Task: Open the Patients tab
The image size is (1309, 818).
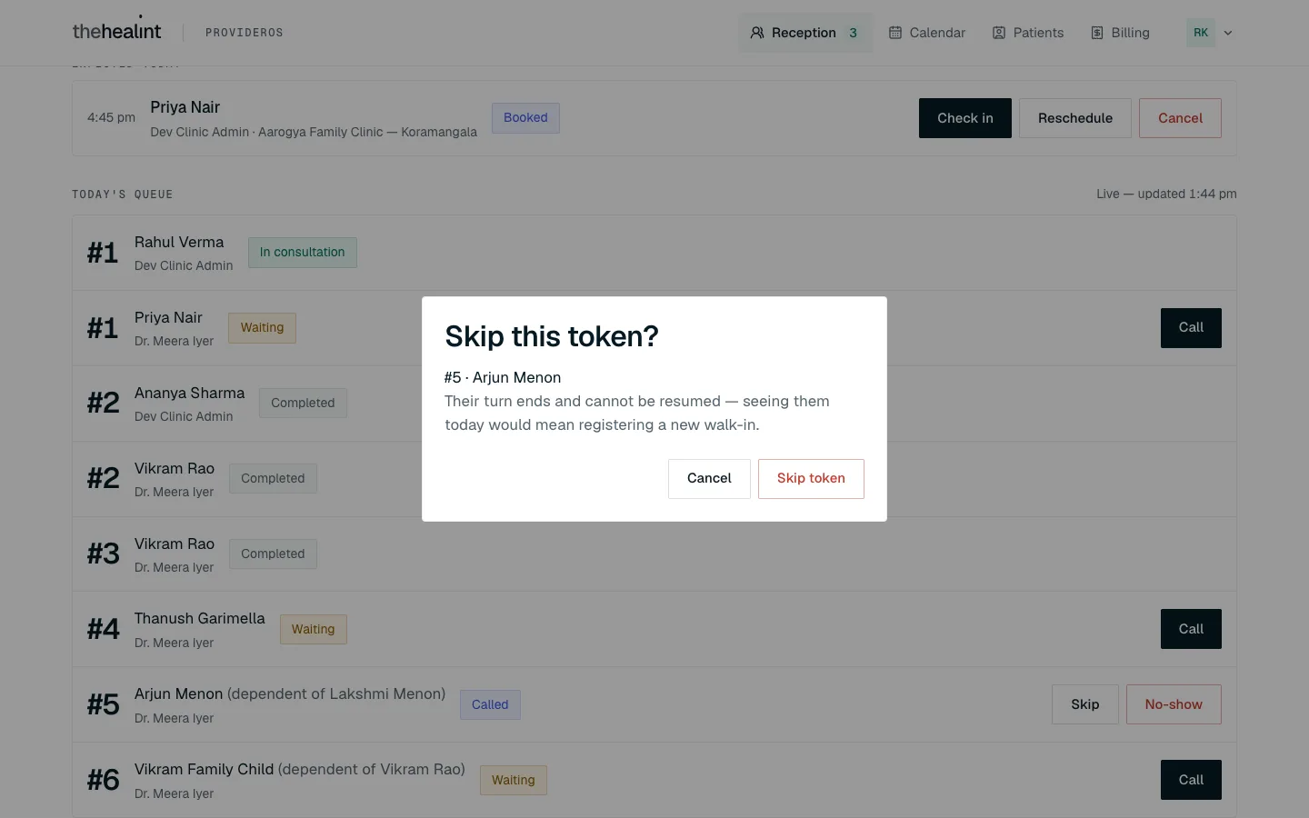Action: [x=1028, y=33]
